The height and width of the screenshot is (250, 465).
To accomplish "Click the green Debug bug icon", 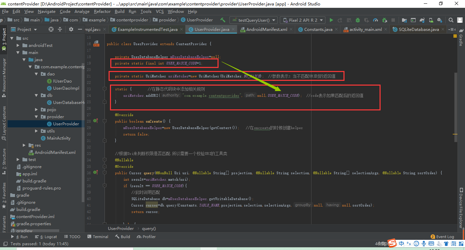I will pyautogui.click(x=357, y=20).
